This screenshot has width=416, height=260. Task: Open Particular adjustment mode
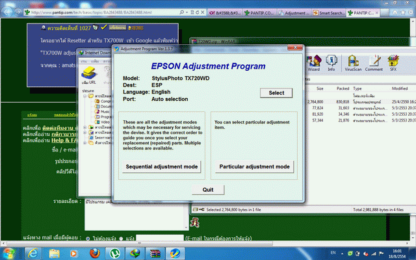pyautogui.click(x=254, y=166)
